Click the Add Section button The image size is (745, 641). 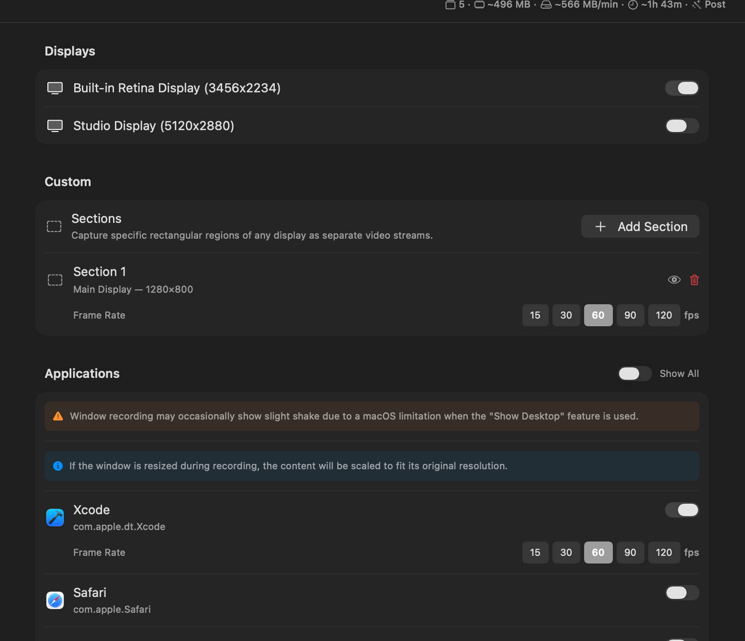pos(640,226)
